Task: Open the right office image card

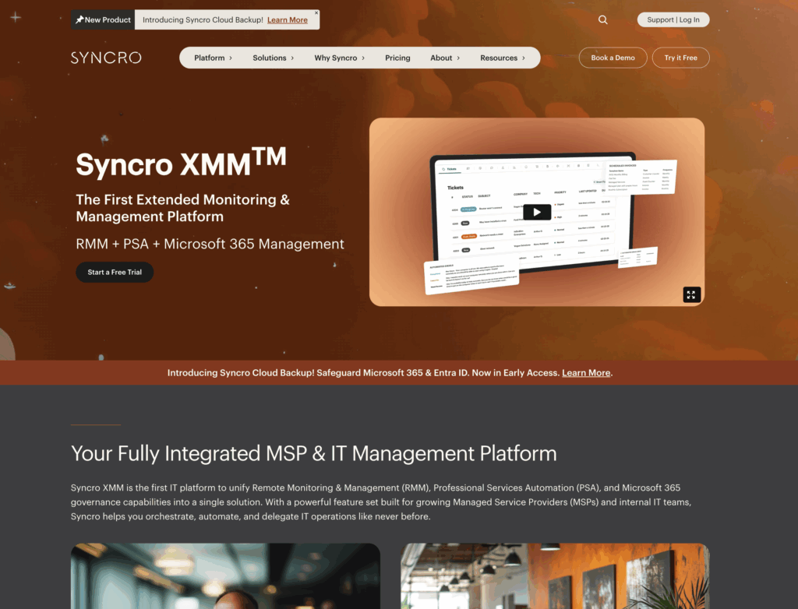Action: (x=555, y=576)
